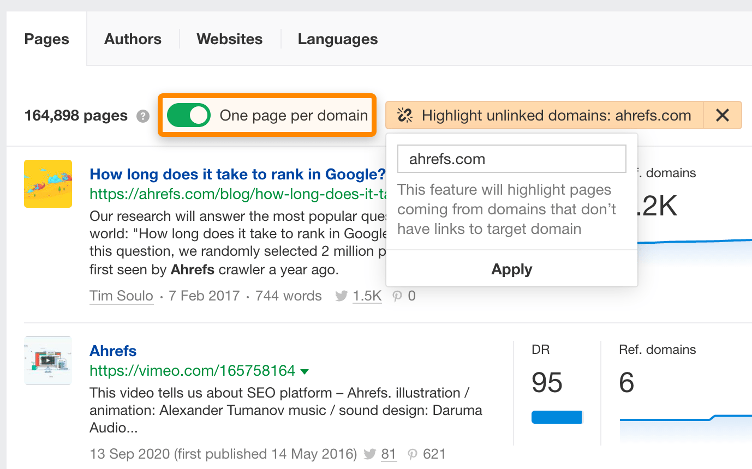This screenshot has width=752, height=469.
Task: Click the unlinked chain icon
Action: 404,116
